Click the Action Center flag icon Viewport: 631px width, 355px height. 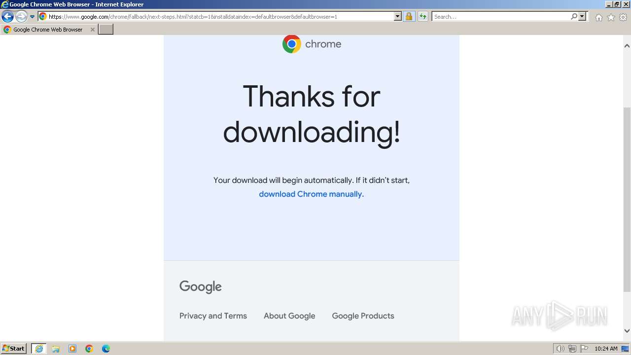584,349
